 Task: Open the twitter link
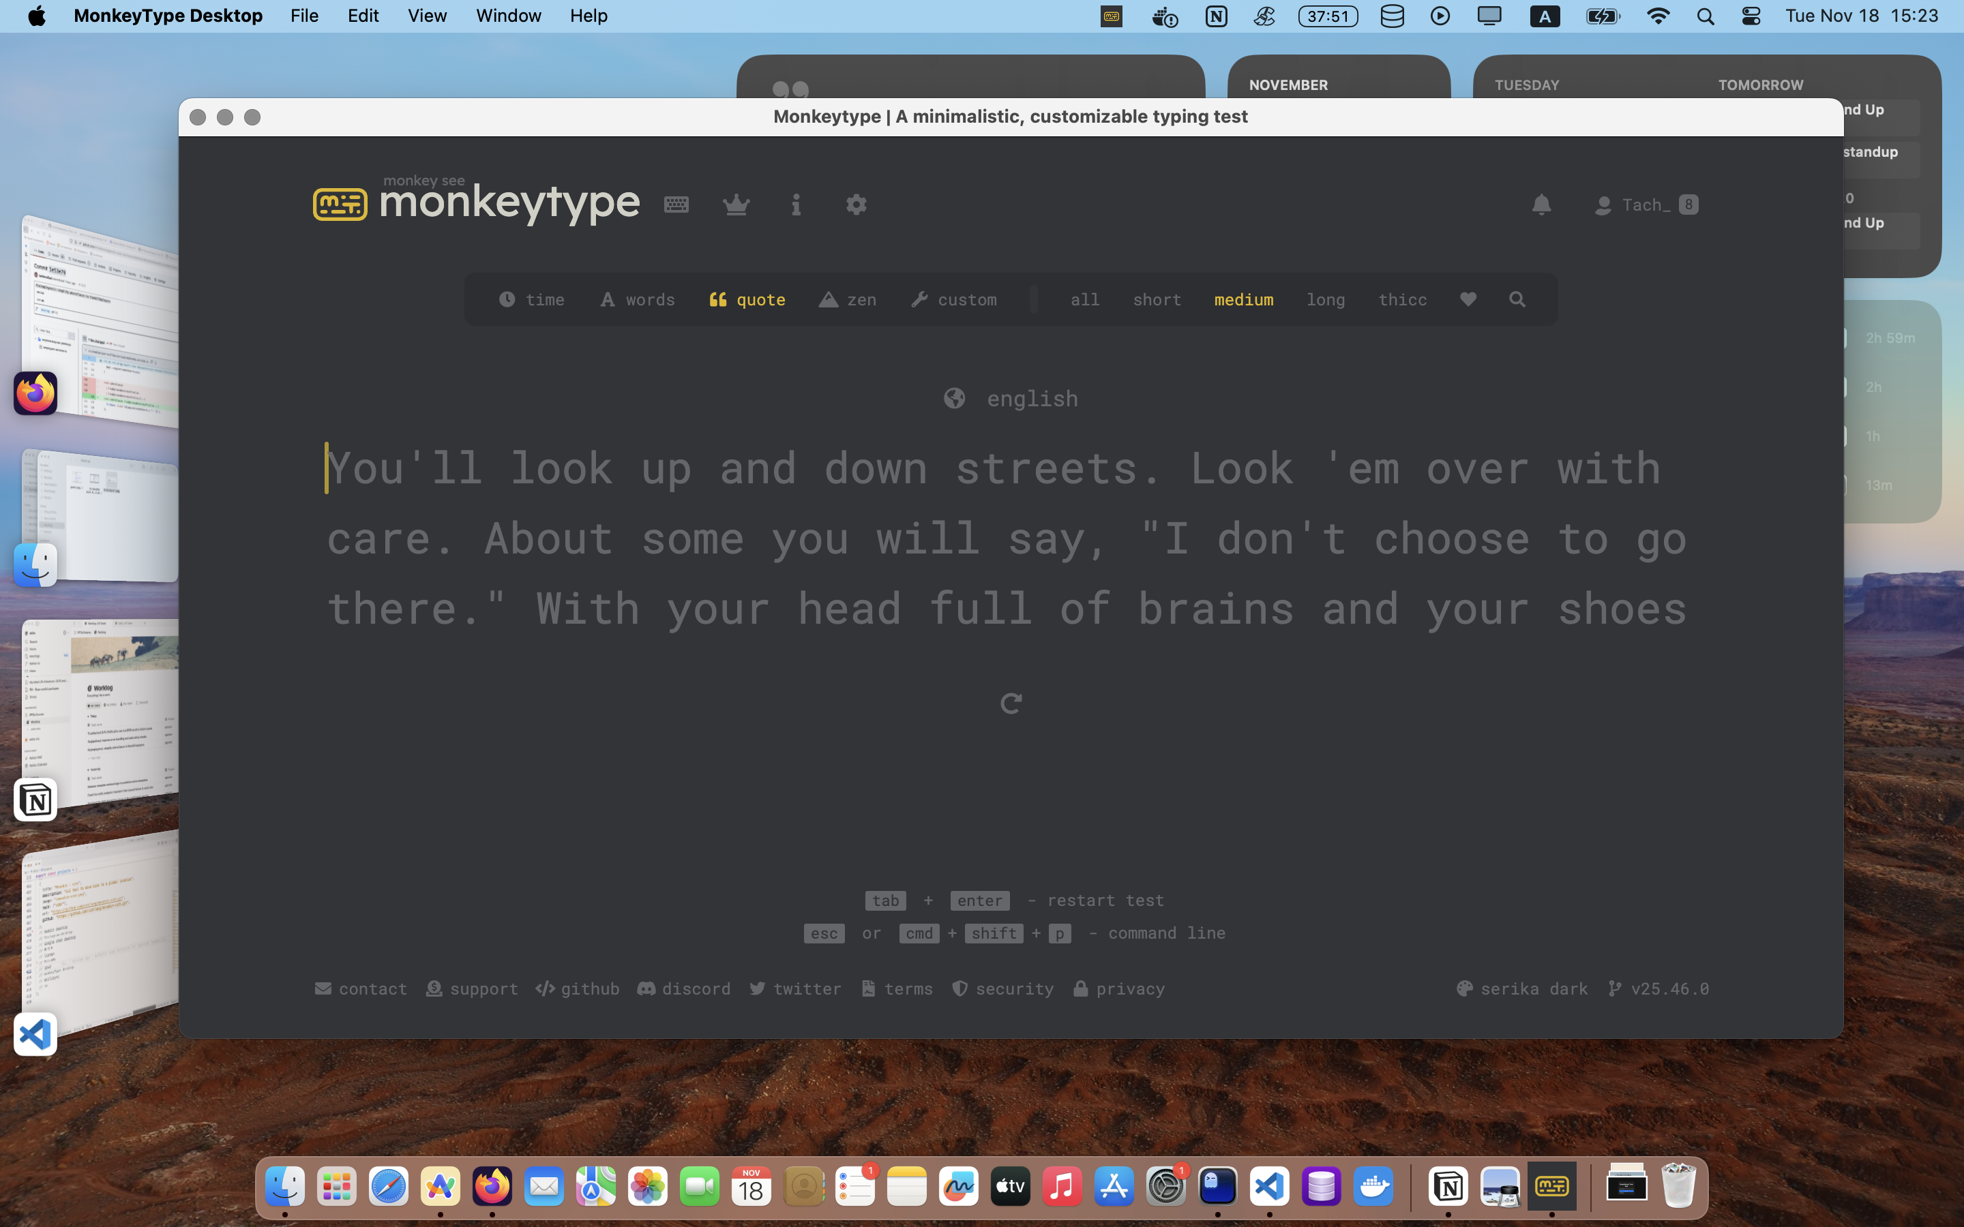pos(794,988)
